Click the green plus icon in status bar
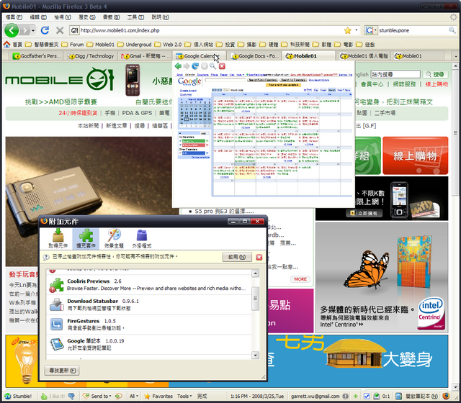The height and width of the screenshot is (403, 461). coord(355,397)
